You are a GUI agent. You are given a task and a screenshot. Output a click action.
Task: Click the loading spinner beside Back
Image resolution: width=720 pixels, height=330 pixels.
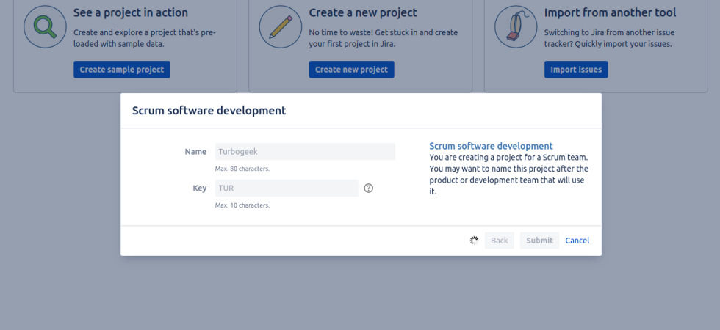point(475,241)
